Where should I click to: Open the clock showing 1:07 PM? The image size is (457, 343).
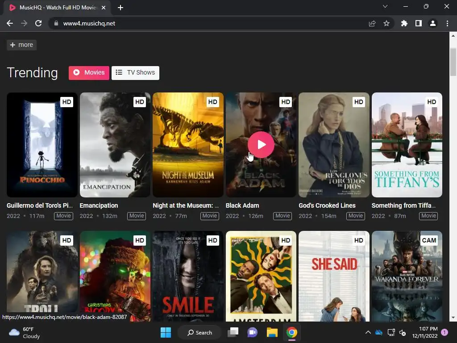point(425,332)
